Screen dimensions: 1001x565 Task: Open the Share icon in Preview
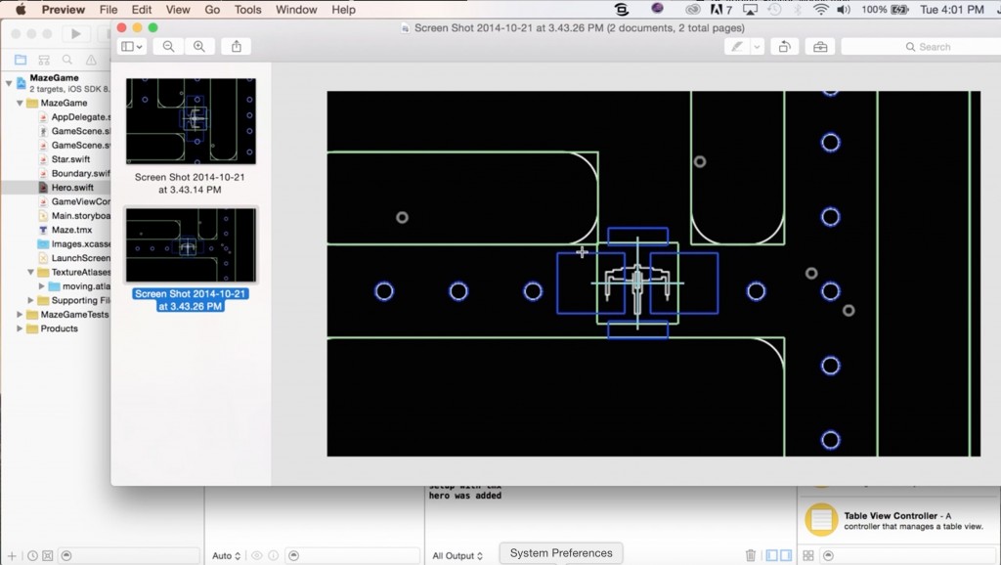click(236, 46)
